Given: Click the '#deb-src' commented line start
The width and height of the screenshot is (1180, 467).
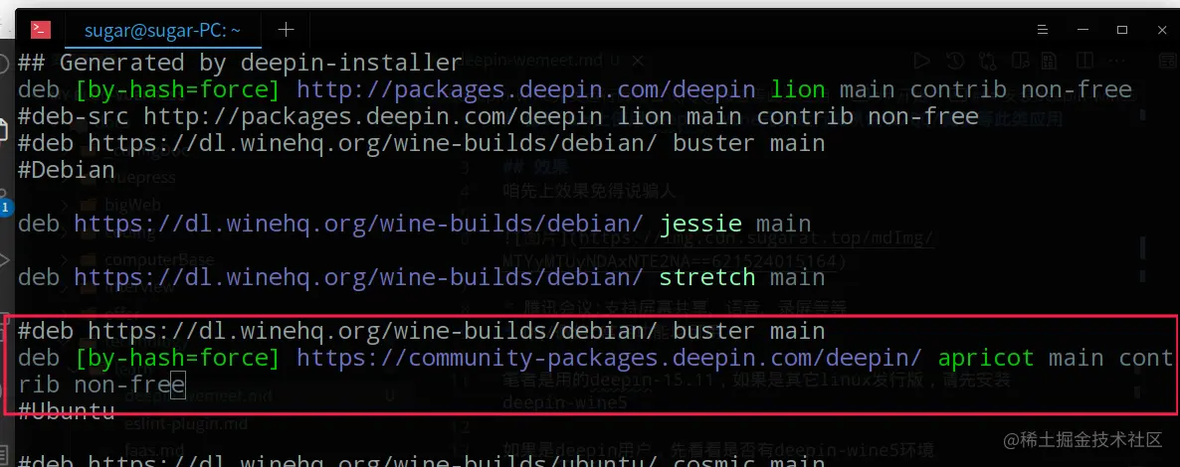Looking at the screenshot, I should click(73, 116).
